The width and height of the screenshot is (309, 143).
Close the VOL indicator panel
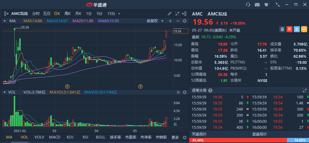[x=178, y=92]
